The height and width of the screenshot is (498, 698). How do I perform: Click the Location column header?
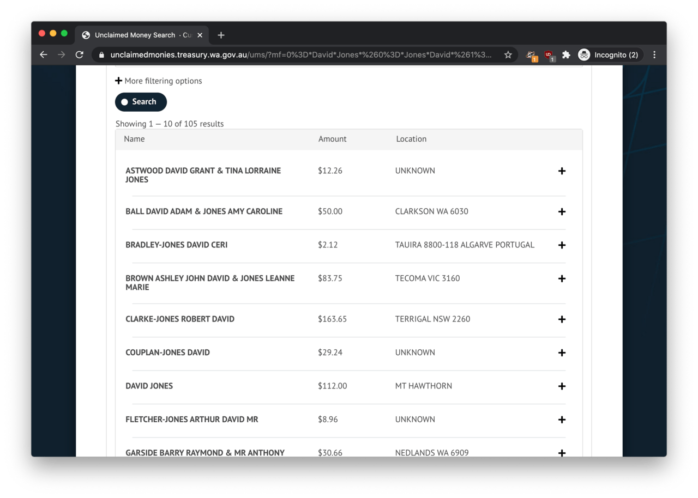pos(411,139)
